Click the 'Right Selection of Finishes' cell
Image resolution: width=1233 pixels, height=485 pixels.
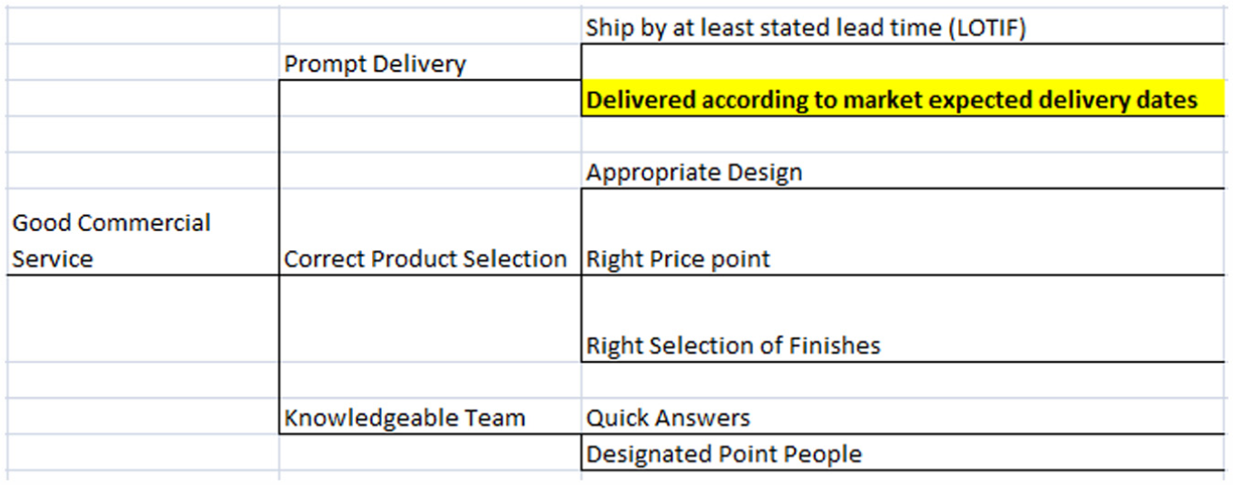903,319
